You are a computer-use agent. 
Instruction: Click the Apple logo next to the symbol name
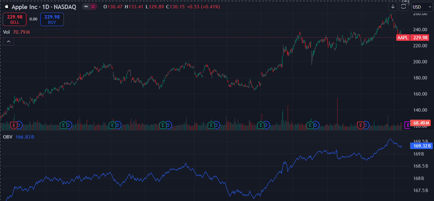click(x=7, y=6)
